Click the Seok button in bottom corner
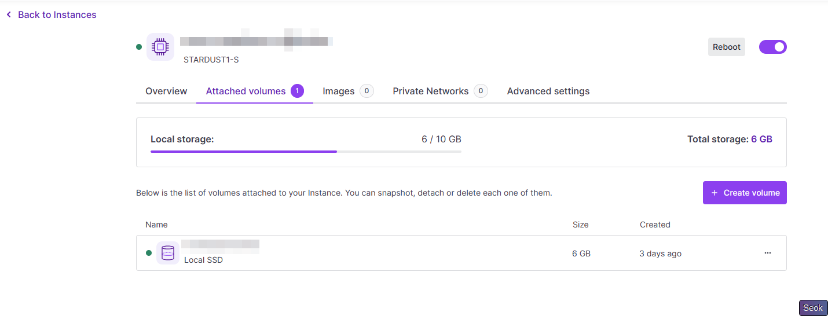This screenshot has width=828, height=316. pyautogui.click(x=813, y=308)
